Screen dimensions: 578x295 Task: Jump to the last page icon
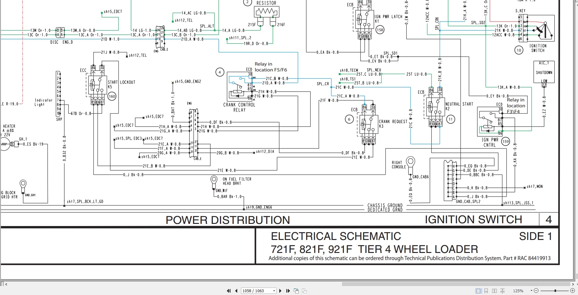tap(288, 291)
